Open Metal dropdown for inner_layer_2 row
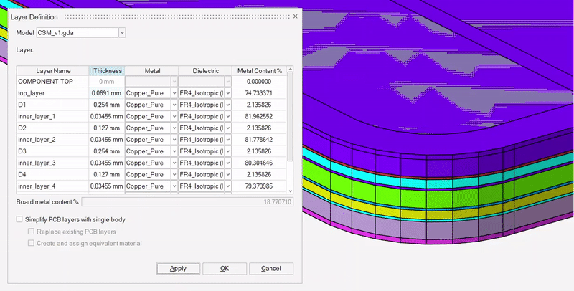Viewport: 574px width, 291px height. pos(174,140)
